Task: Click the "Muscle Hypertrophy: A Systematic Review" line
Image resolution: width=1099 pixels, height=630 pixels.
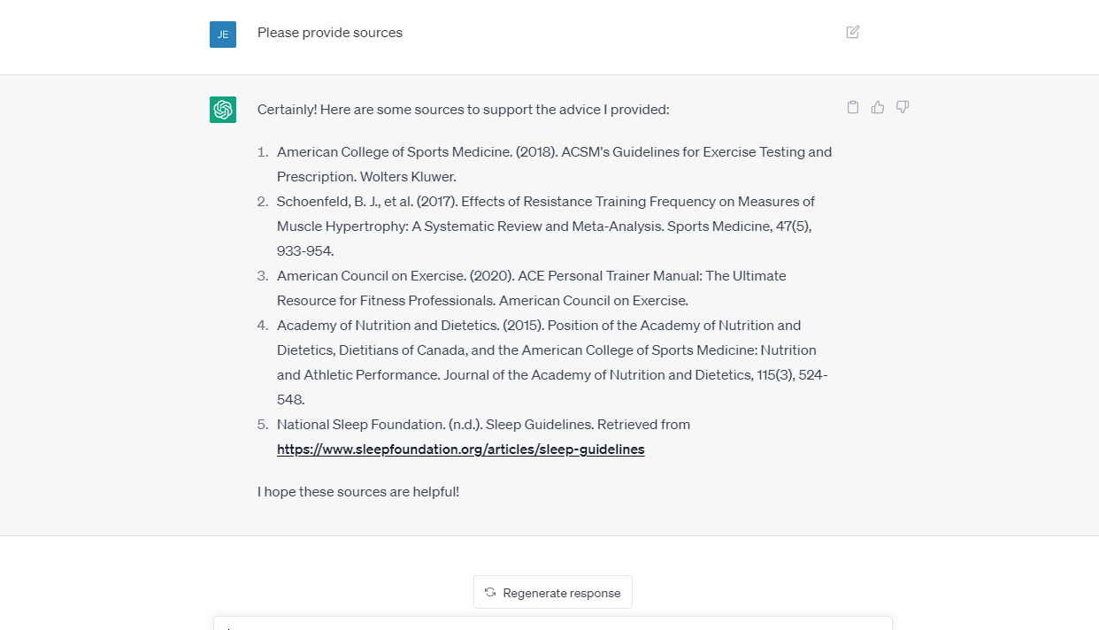Action: 544,227
